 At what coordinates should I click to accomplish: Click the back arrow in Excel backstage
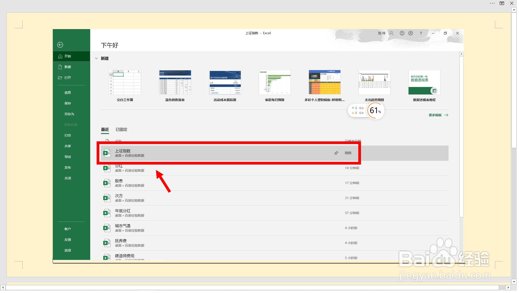coord(60,45)
